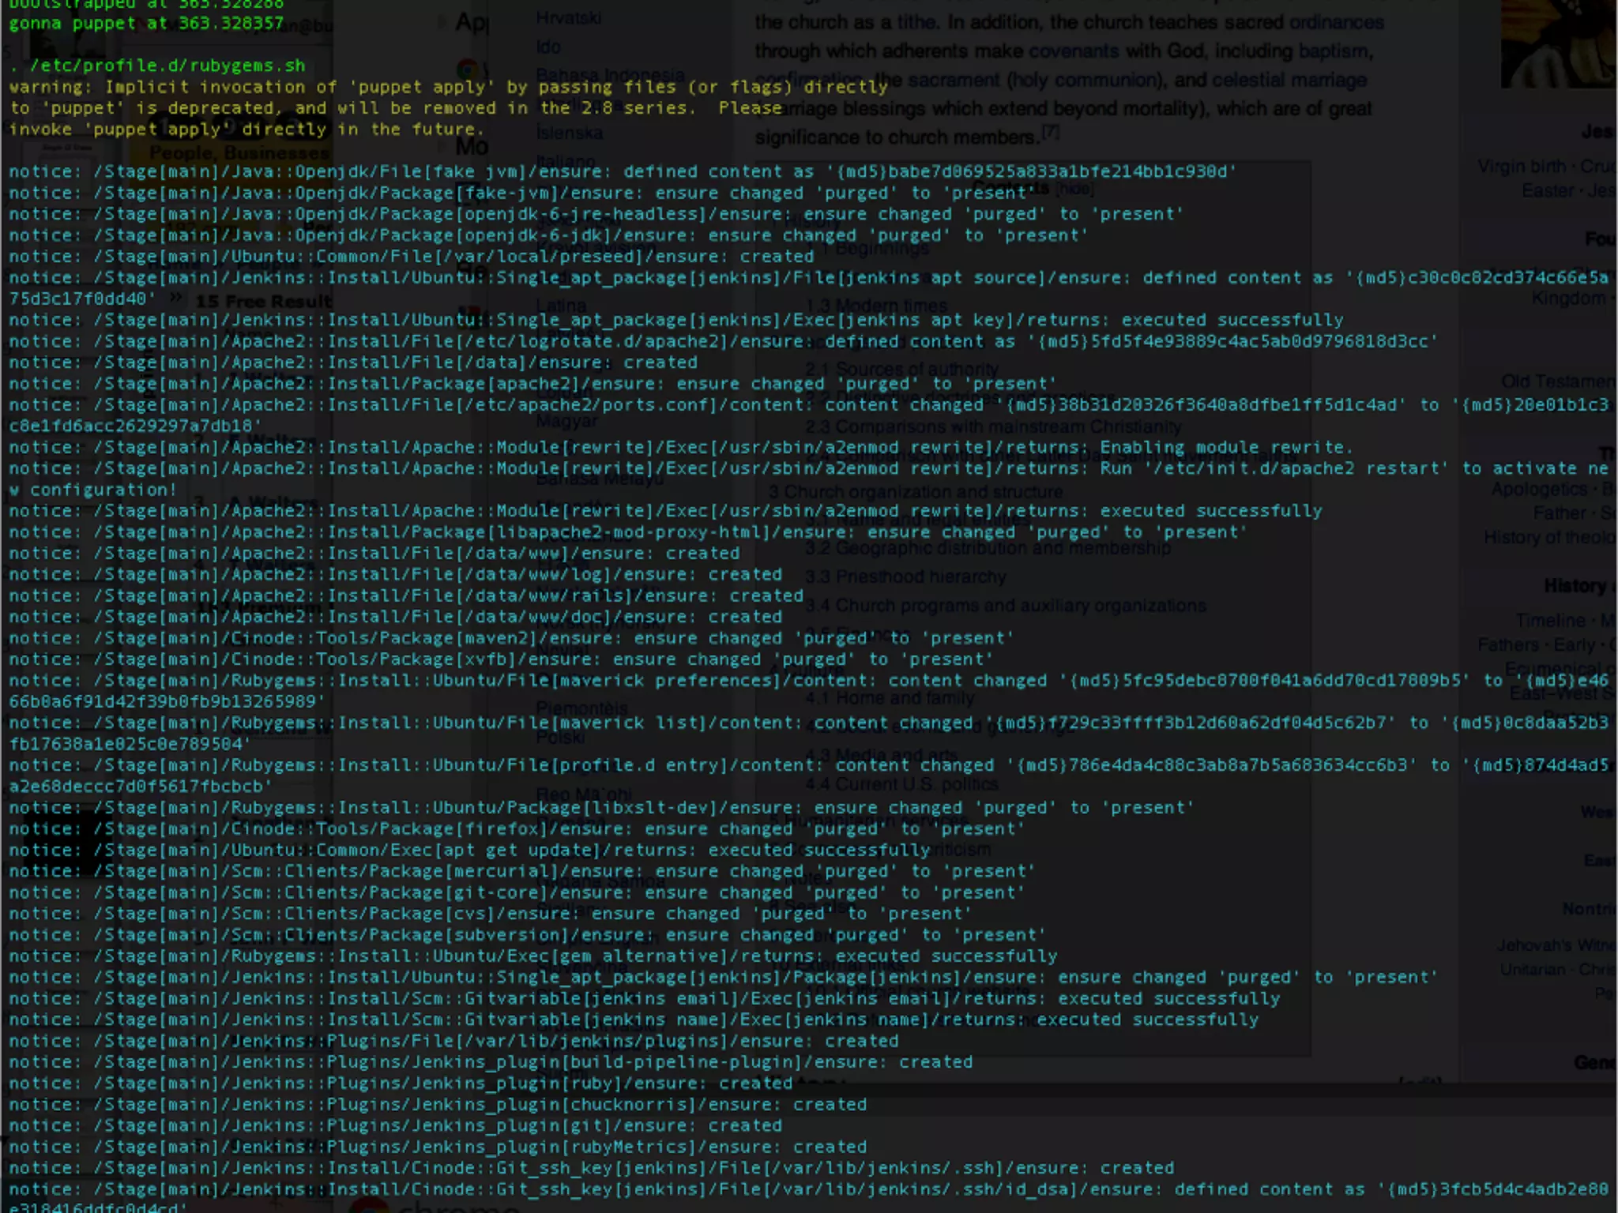Image resolution: width=1618 pixels, height=1213 pixels.
Task: Open the Latina language version
Action: [561, 305]
